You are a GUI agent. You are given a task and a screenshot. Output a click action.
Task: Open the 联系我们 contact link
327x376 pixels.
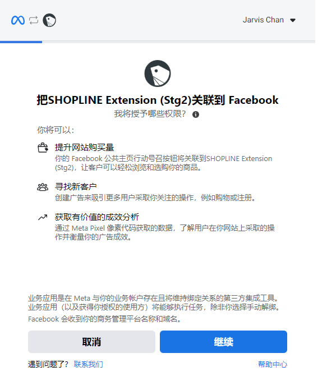click(89, 364)
